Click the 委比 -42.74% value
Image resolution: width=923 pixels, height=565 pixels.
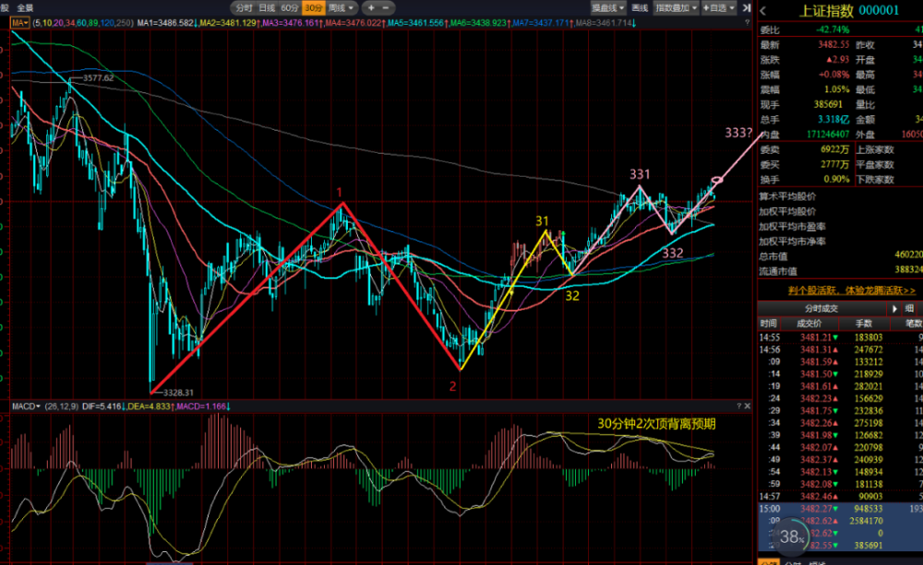click(833, 29)
